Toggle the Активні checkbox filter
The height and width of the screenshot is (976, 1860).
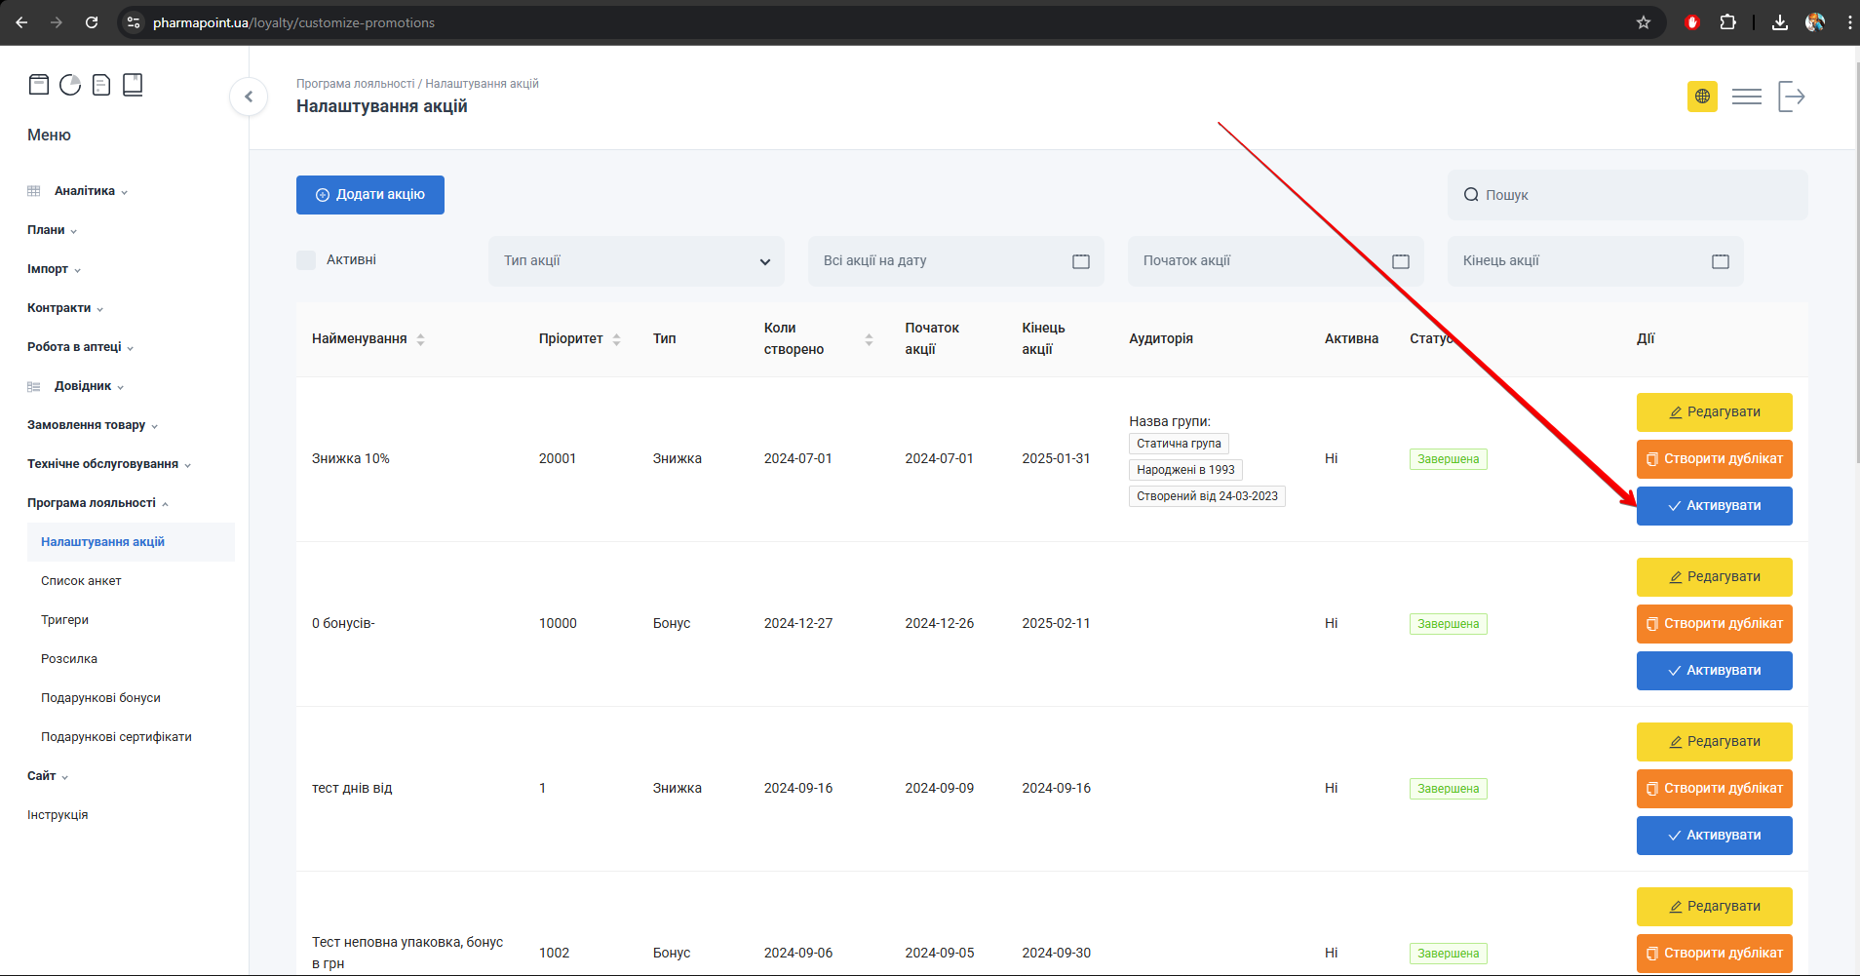click(x=306, y=260)
